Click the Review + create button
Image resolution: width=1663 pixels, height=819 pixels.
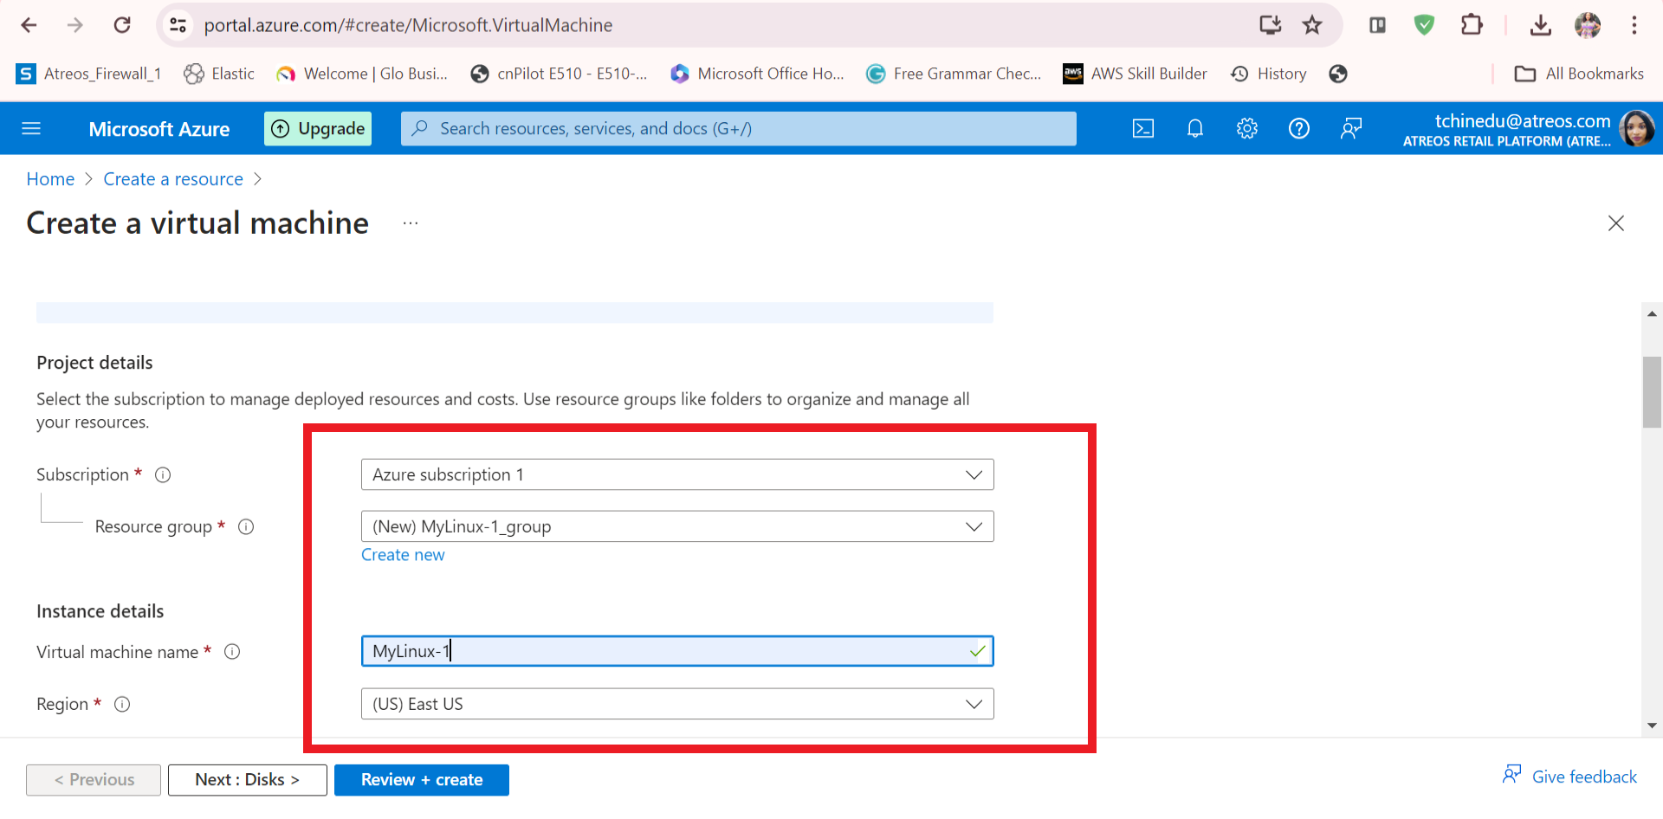422,780
